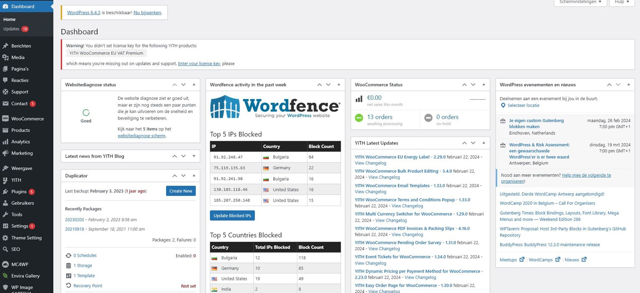This screenshot has height=293, width=640.
Task: Click the Berichten pushpin icon in sidebar
Action: (5, 46)
